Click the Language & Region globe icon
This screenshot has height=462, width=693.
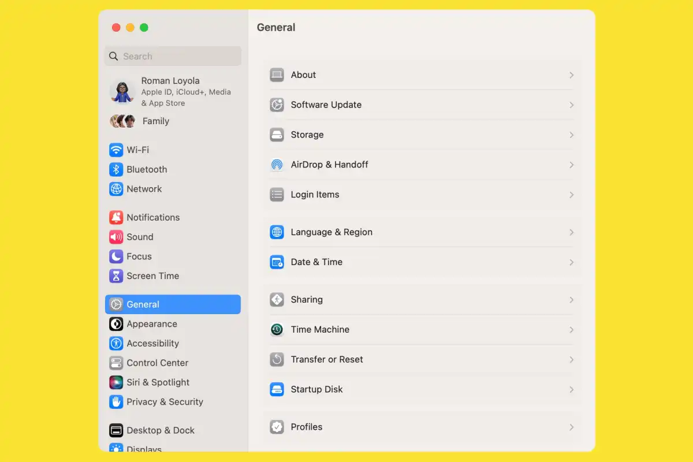coord(277,232)
